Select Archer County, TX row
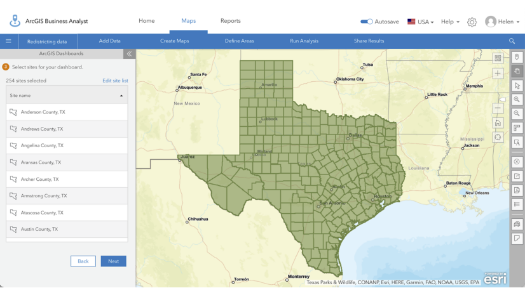 tap(67, 179)
